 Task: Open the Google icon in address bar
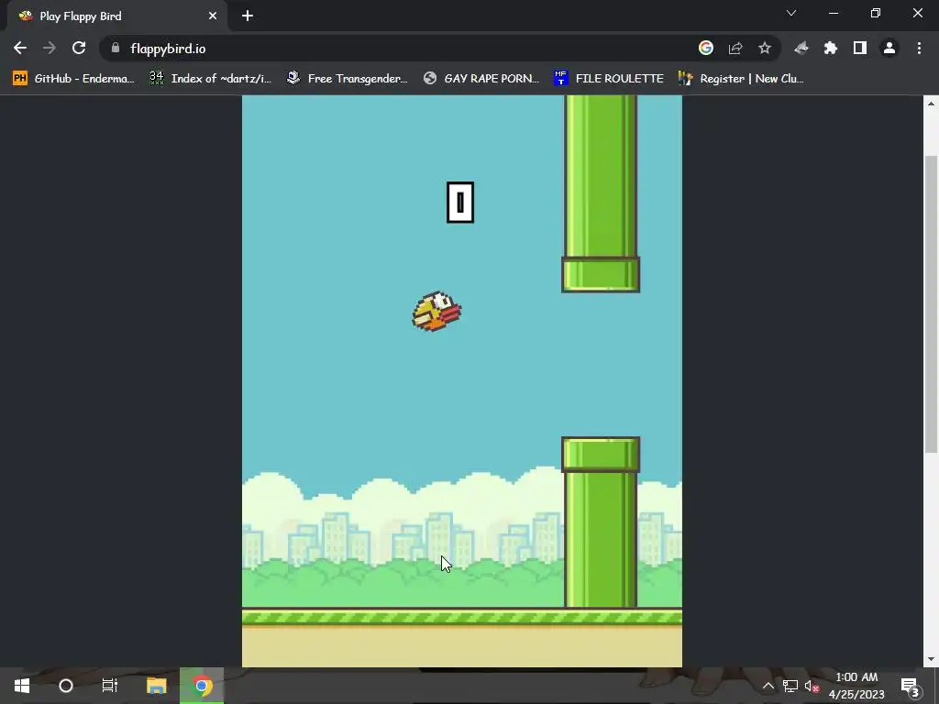[706, 49]
